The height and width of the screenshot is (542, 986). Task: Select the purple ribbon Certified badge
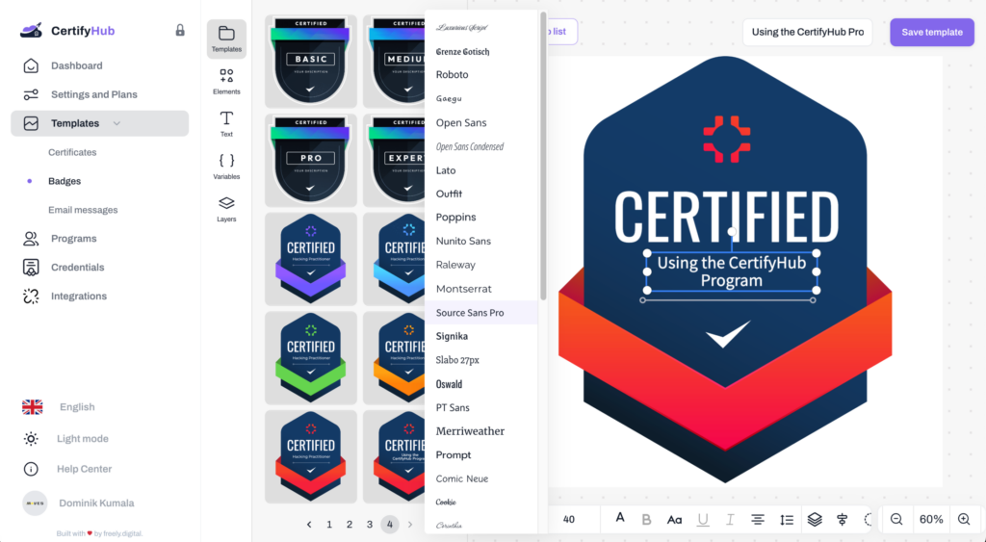tap(311, 259)
